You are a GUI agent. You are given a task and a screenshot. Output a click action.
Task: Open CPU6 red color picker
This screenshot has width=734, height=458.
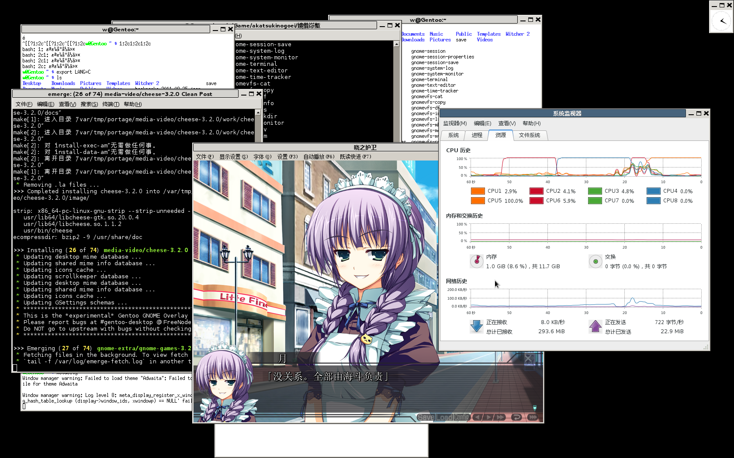click(x=537, y=201)
